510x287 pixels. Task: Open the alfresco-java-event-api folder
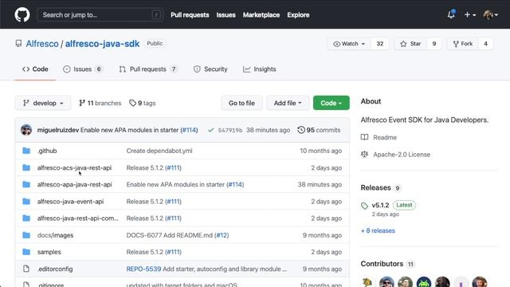click(x=70, y=202)
